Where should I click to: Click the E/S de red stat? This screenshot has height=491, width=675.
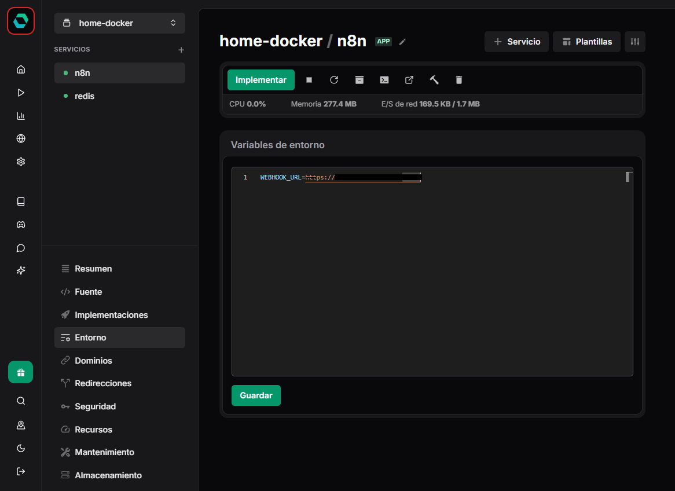click(431, 104)
